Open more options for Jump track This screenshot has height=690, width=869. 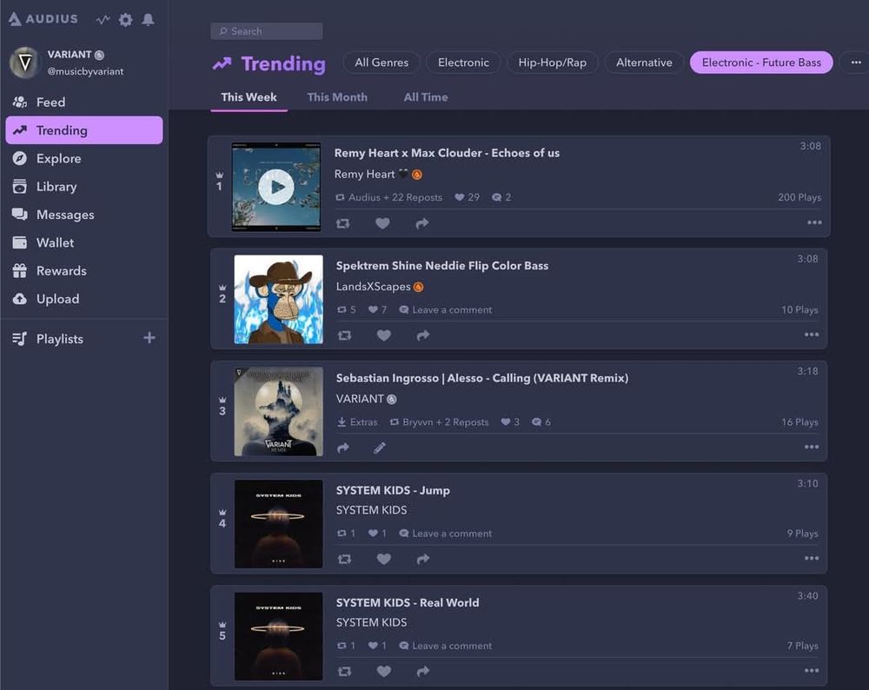coord(812,559)
